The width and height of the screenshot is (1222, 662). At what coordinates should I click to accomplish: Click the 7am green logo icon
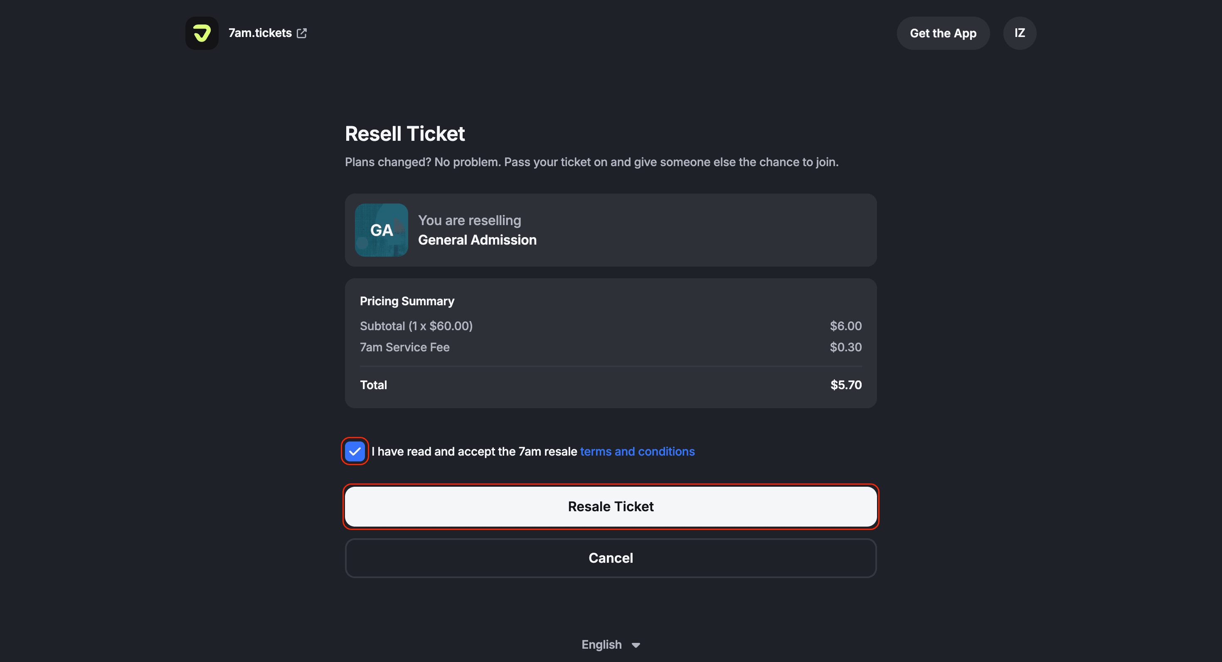point(202,33)
